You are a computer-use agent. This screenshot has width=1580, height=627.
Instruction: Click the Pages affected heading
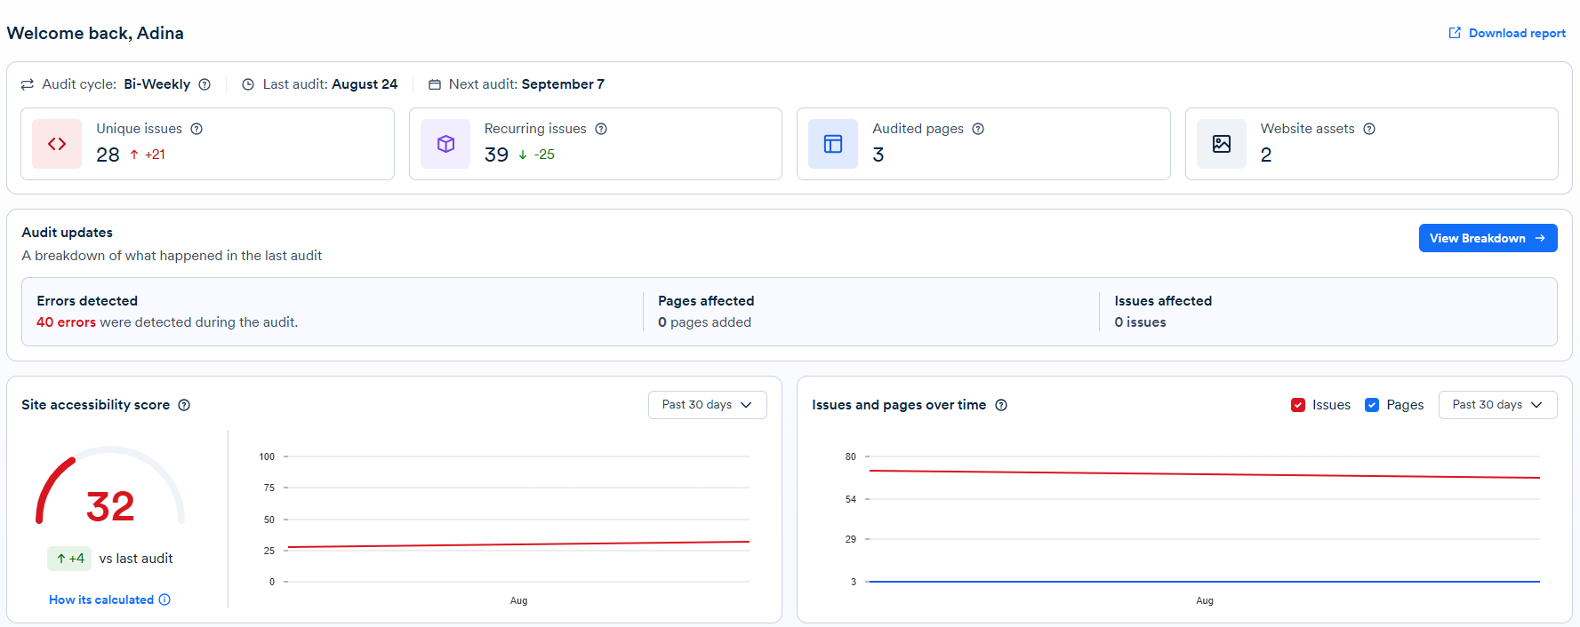pos(706,301)
